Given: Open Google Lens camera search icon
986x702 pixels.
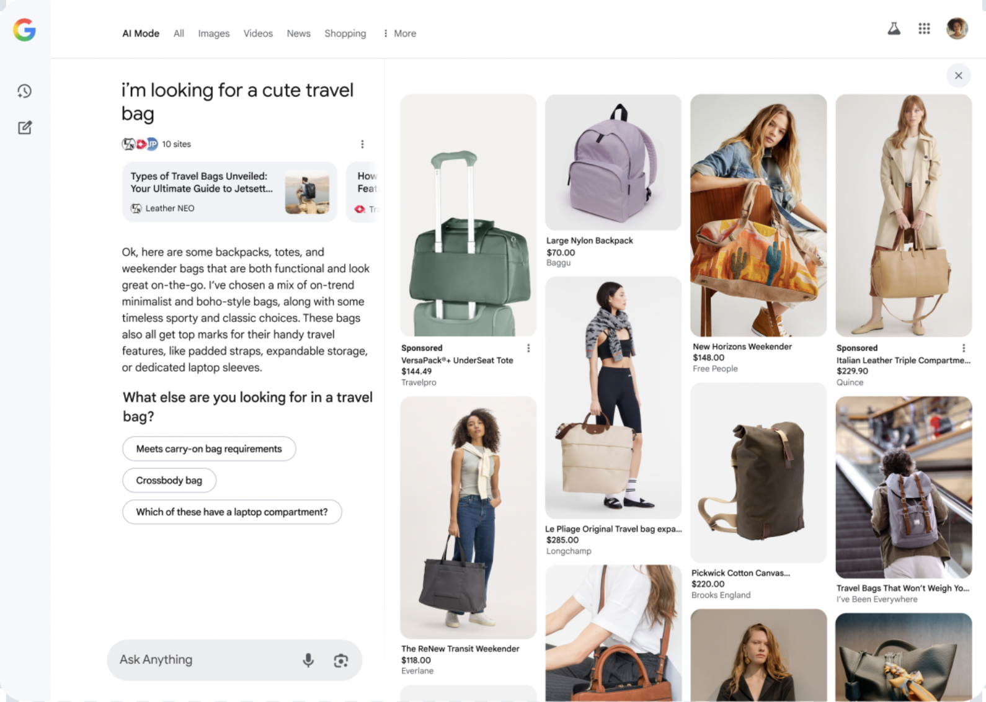Looking at the screenshot, I should [x=340, y=660].
